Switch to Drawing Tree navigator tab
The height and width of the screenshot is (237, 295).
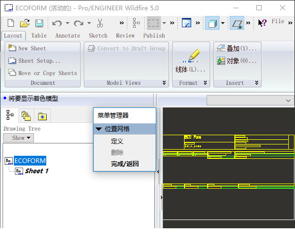[x=10, y=115]
